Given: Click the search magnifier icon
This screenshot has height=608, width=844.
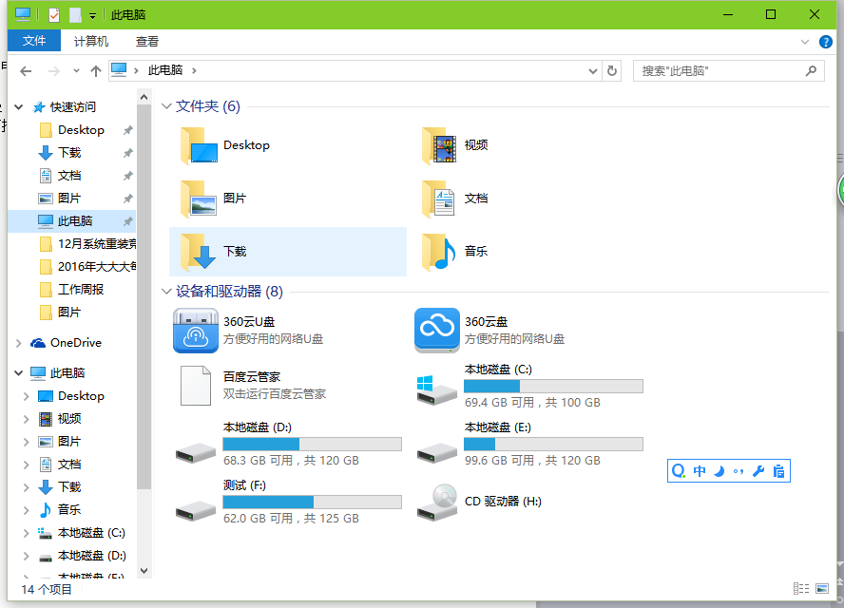Looking at the screenshot, I should [811, 70].
